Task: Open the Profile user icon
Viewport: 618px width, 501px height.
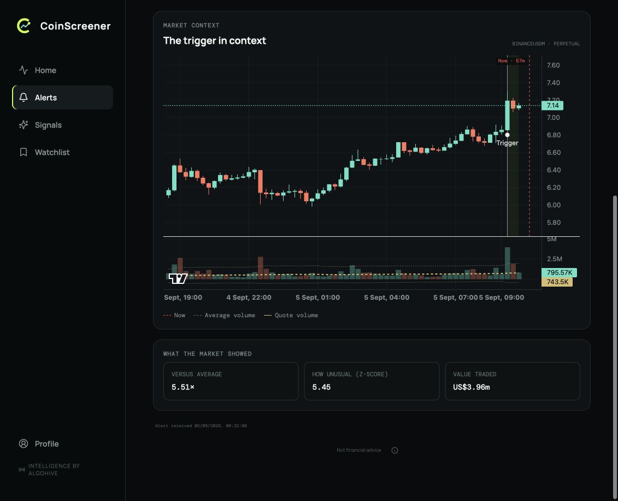Action: (23, 444)
